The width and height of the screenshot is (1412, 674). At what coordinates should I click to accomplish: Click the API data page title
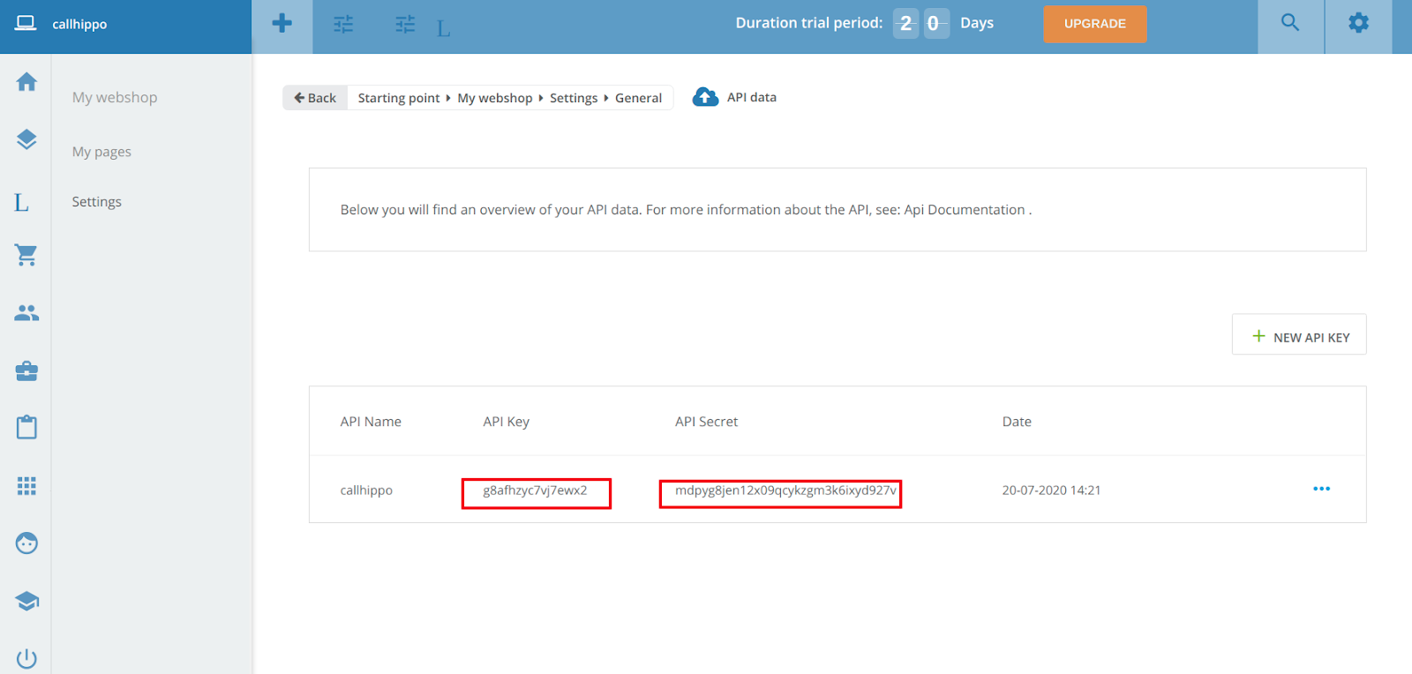[x=752, y=97]
